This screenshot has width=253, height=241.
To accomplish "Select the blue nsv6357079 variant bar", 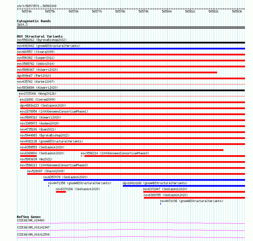I will pos(144,180).
